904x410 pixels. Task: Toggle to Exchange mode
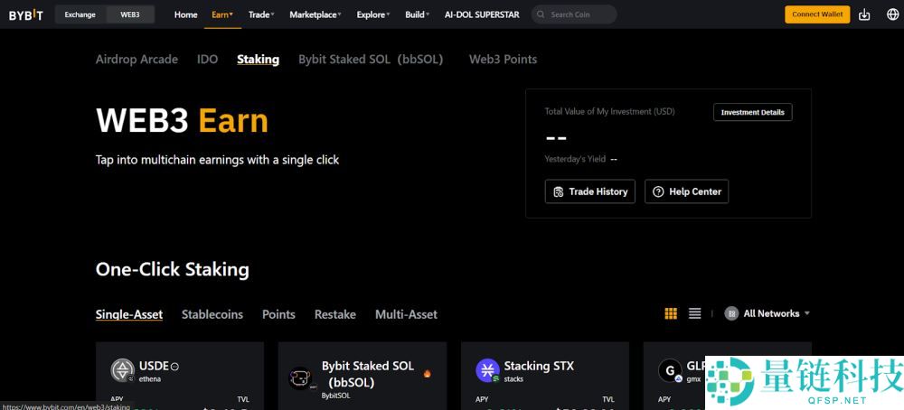coord(80,14)
